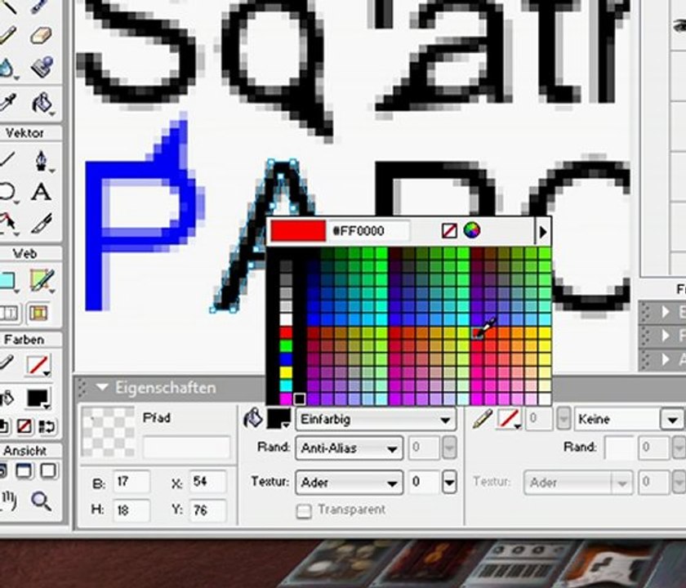Set fill to transparent in color popup
Screen dimensions: 686x588
(449, 230)
